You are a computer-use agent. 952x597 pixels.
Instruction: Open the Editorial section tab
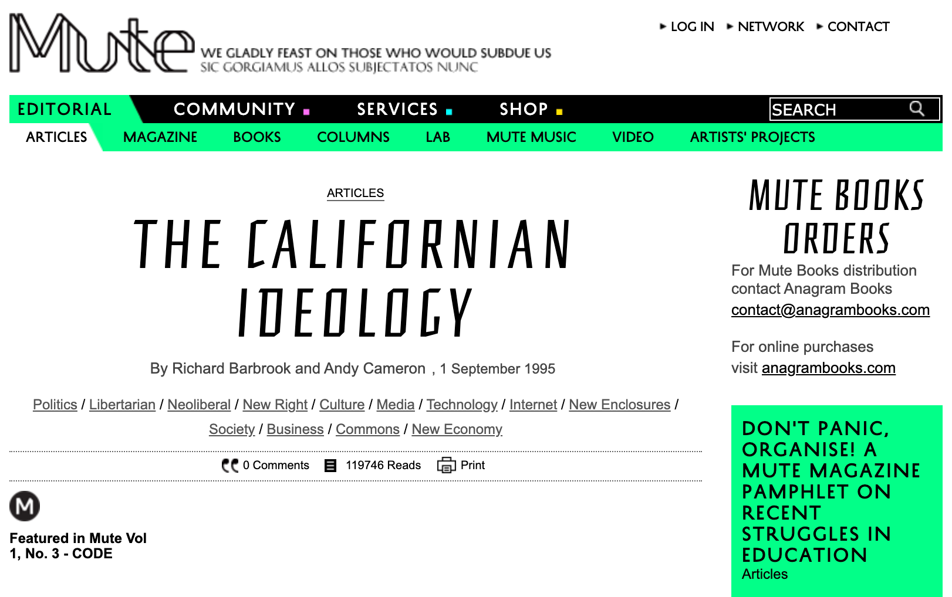[65, 109]
